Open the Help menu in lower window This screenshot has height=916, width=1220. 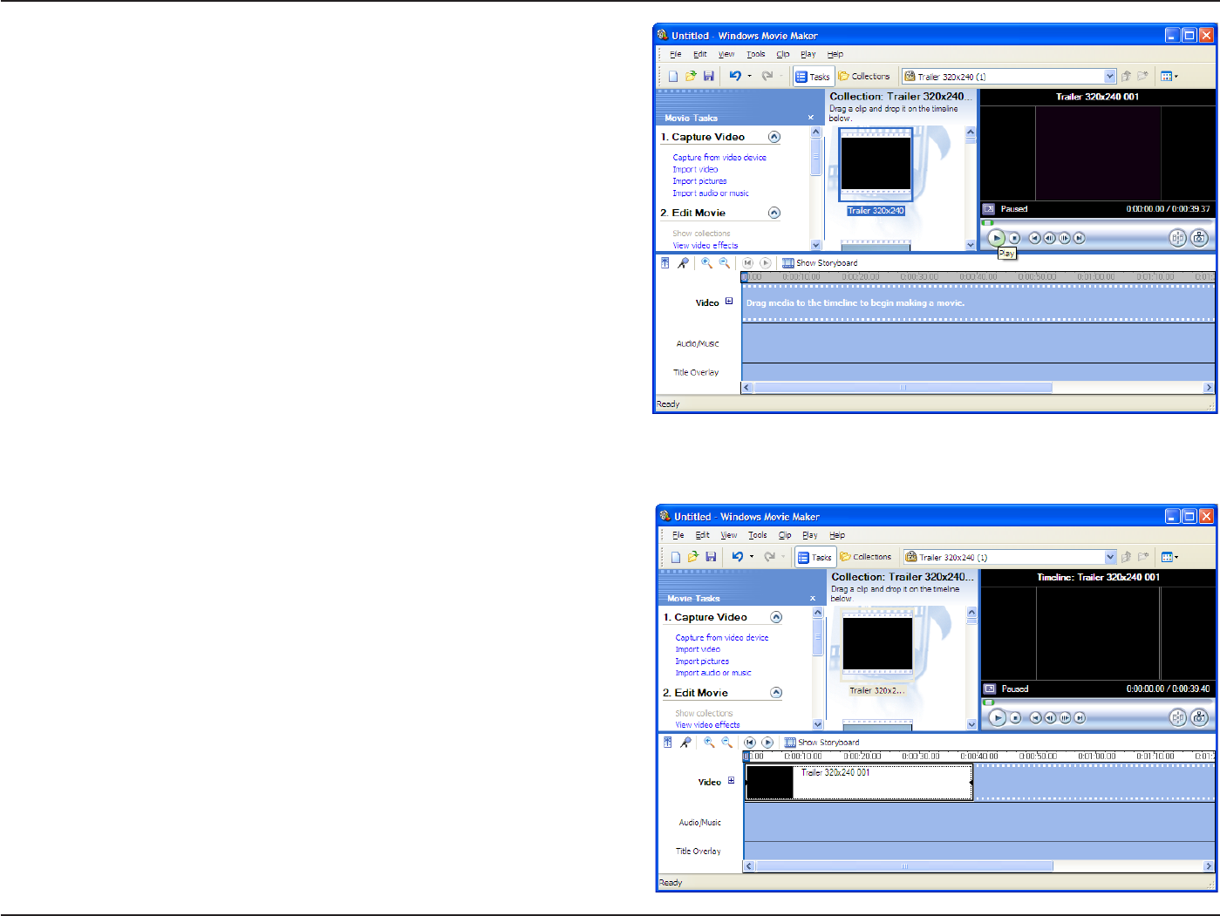click(837, 535)
